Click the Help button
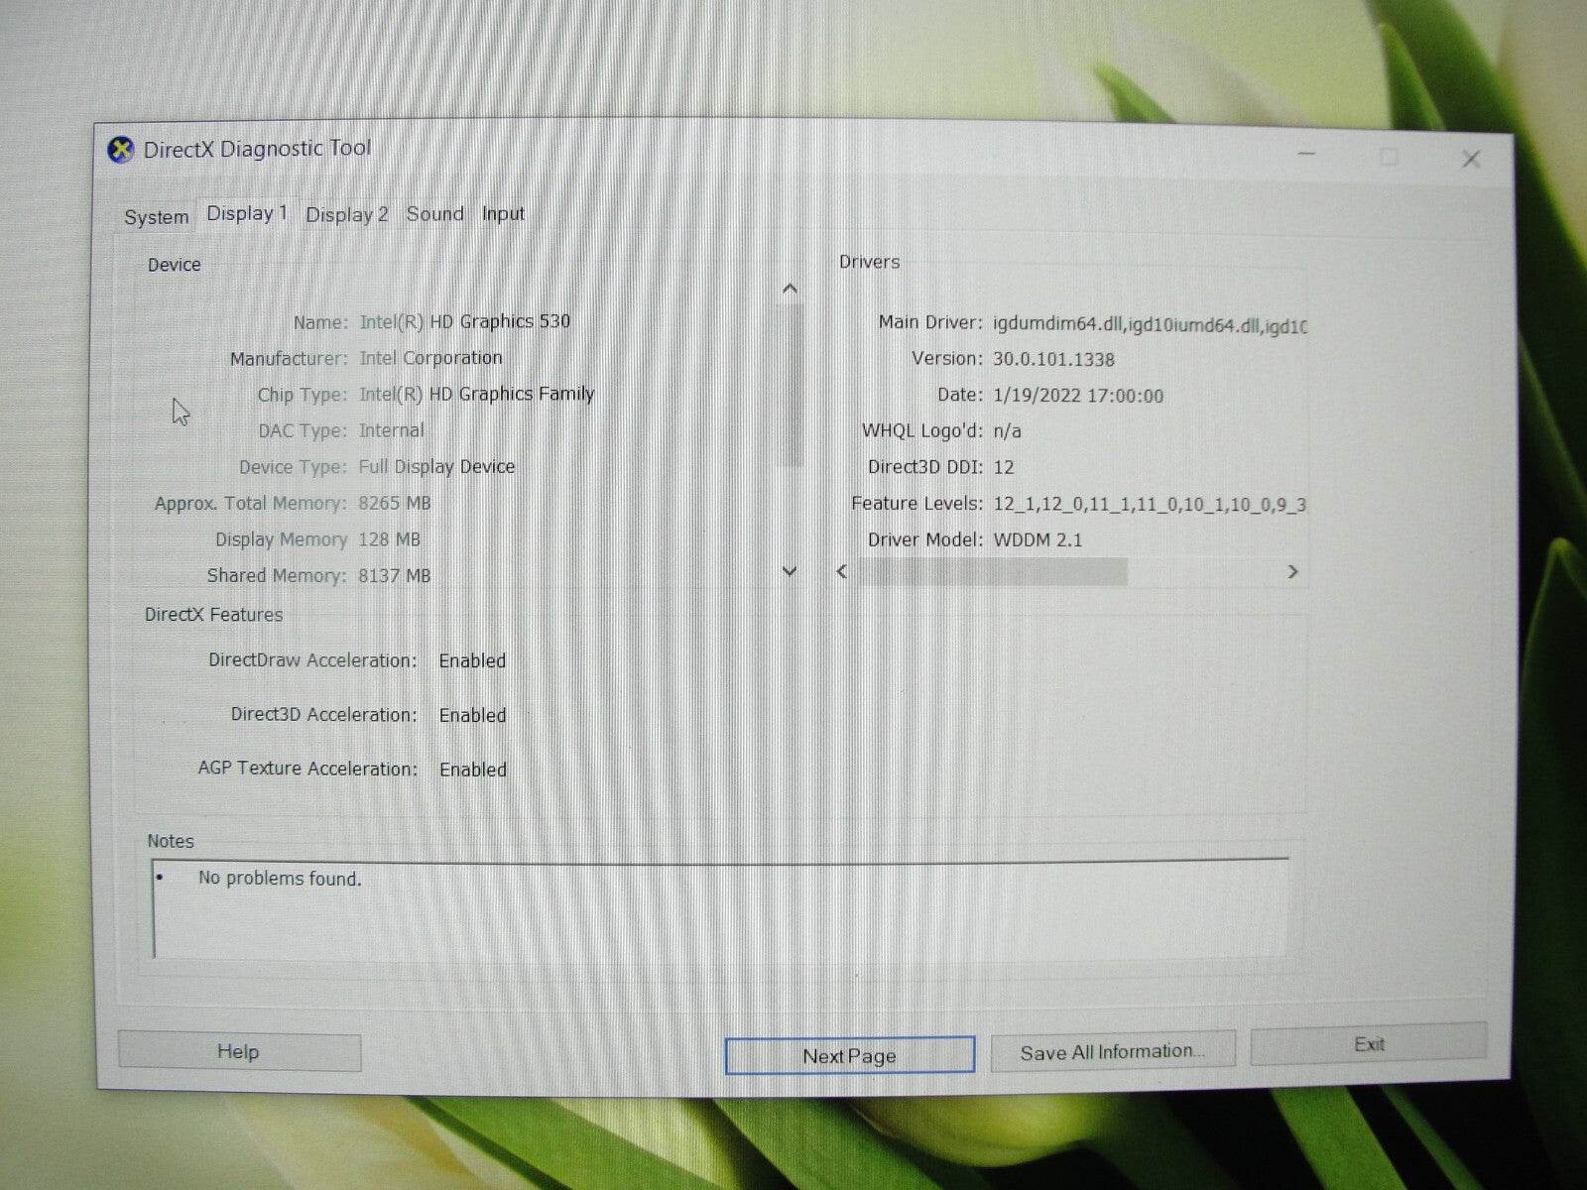 click(238, 1051)
